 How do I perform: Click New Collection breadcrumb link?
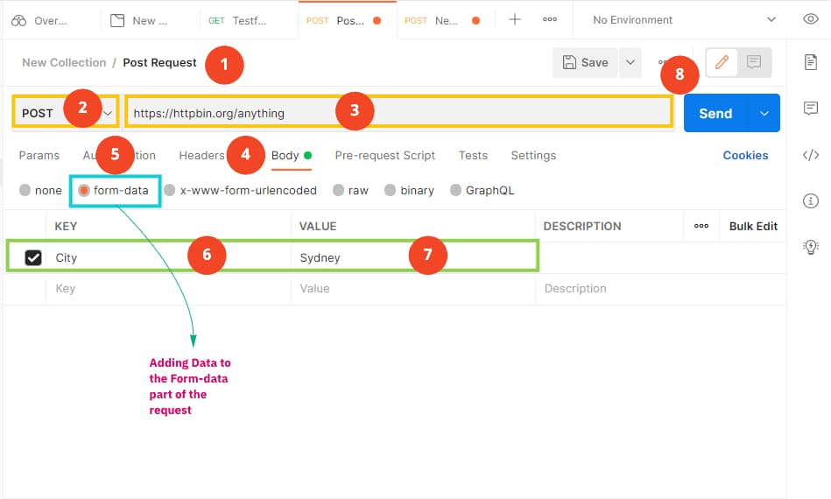coord(64,62)
